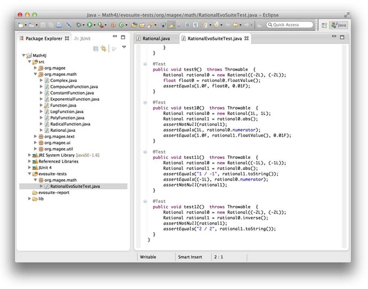Switch to the JUnit tab

pyautogui.click(x=82, y=39)
